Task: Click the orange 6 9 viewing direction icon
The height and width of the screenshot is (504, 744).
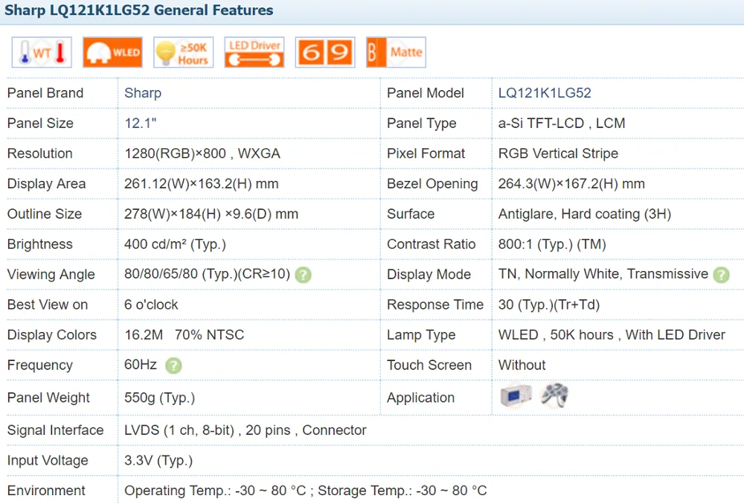Action: 325,52
